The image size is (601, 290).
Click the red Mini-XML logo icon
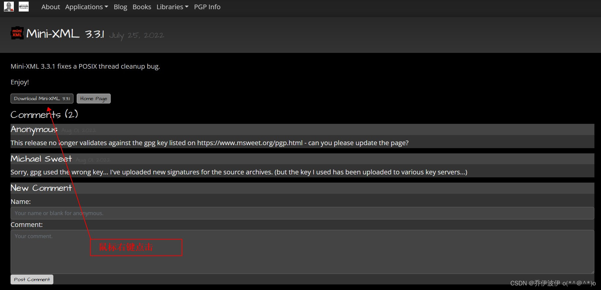17,33
